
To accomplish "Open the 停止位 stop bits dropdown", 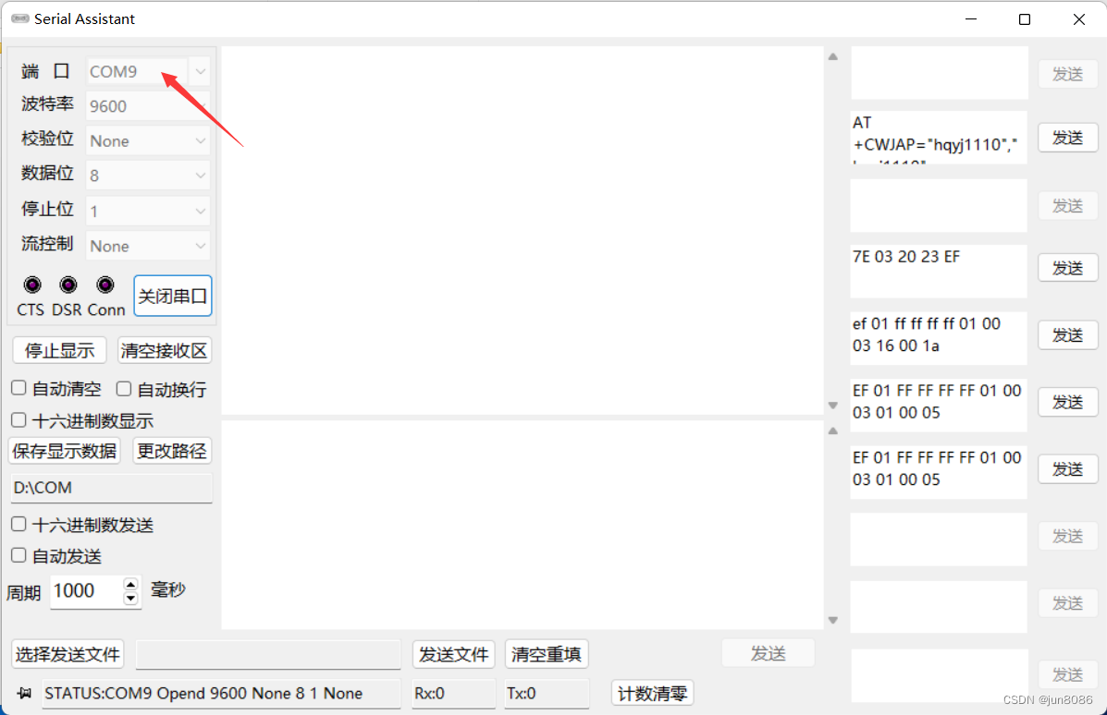I will (x=148, y=211).
